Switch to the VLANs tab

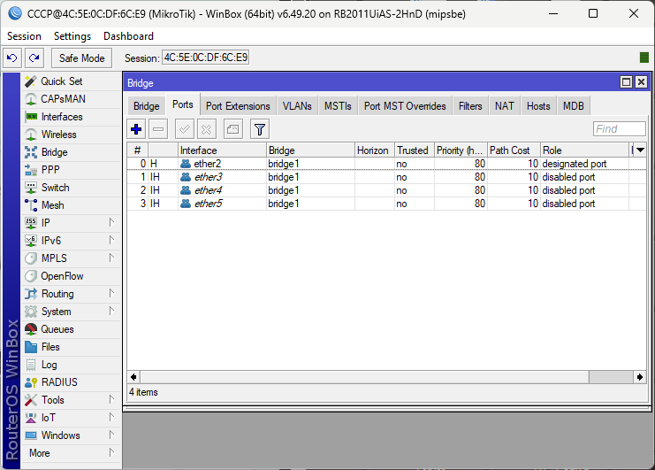coord(297,106)
